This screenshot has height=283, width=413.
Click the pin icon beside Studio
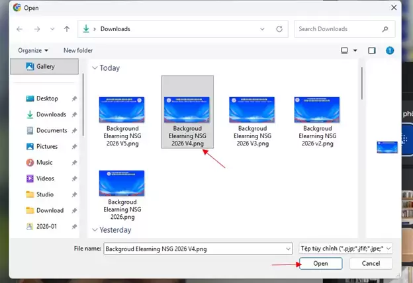tap(74, 195)
